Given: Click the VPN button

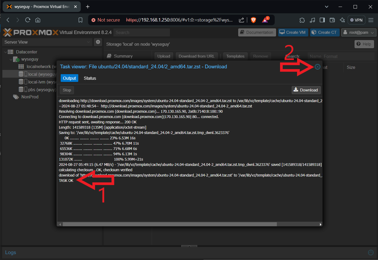Looking at the screenshot, I should click(356, 20).
